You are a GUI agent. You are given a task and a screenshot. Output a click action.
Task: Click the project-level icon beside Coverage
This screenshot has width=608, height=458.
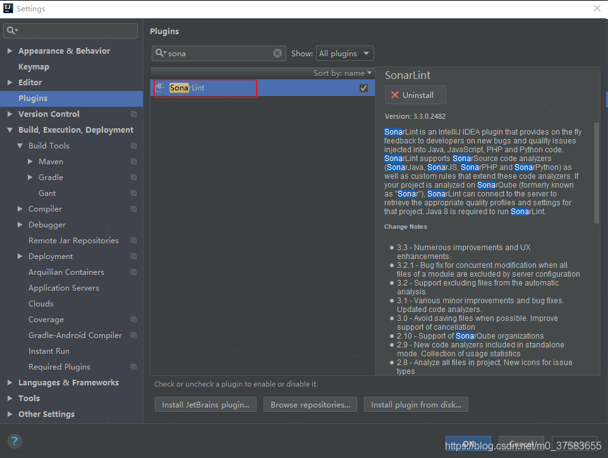pyautogui.click(x=133, y=319)
